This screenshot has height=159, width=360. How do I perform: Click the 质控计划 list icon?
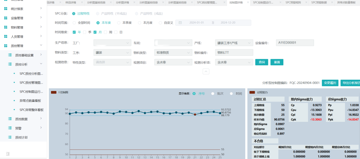click(x=10, y=137)
